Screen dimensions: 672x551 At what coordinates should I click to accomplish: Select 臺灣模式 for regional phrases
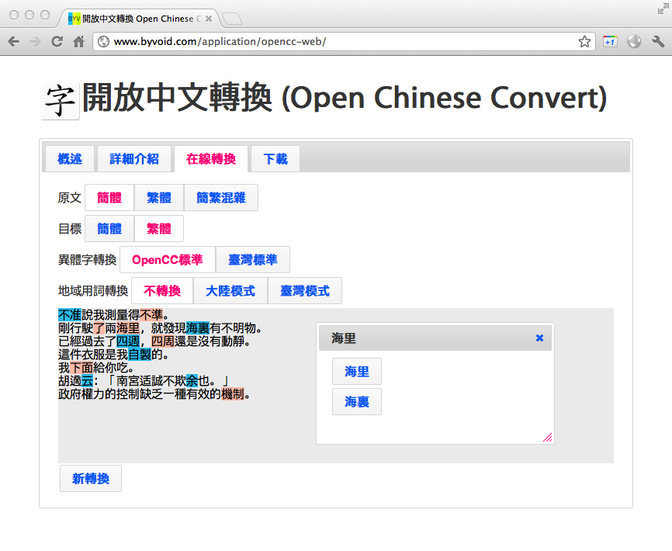pyautogui.click(x=305, y=290)
